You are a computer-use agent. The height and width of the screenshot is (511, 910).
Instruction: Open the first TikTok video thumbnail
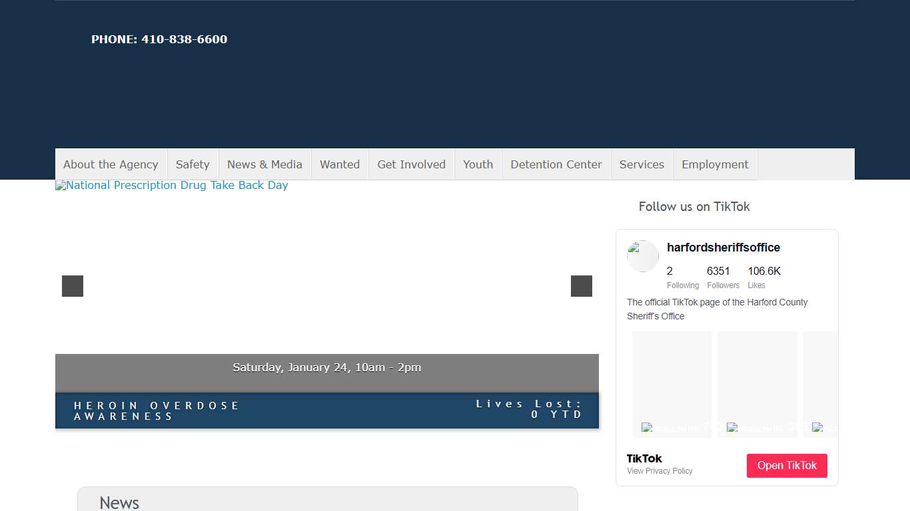[x=672, y=384]
